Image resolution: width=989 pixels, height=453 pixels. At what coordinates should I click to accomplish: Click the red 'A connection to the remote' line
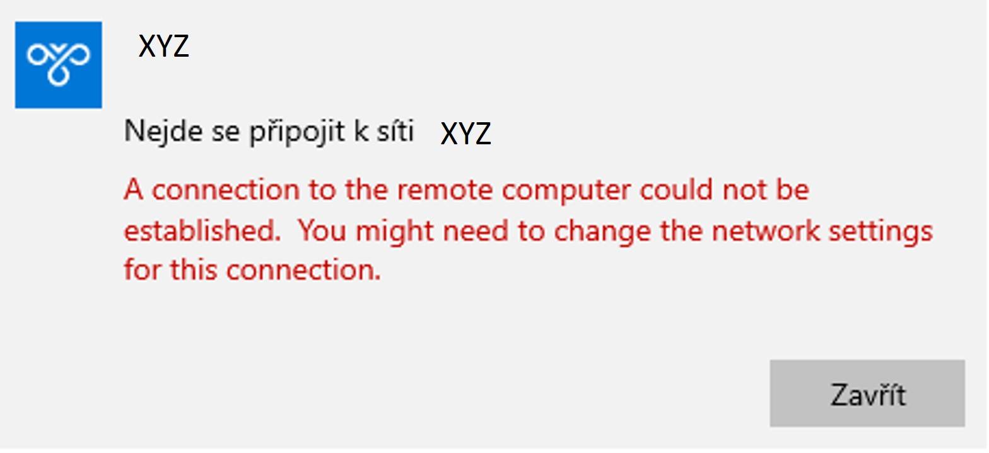click(467, 190)
